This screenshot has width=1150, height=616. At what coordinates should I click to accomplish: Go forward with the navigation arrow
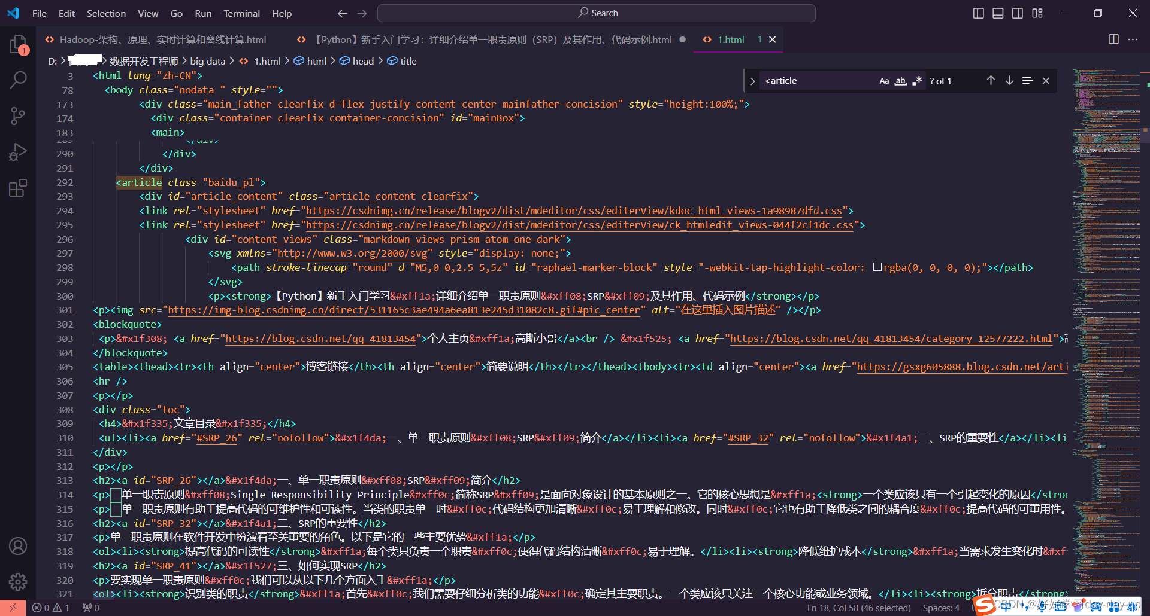[x=362, y=13]
